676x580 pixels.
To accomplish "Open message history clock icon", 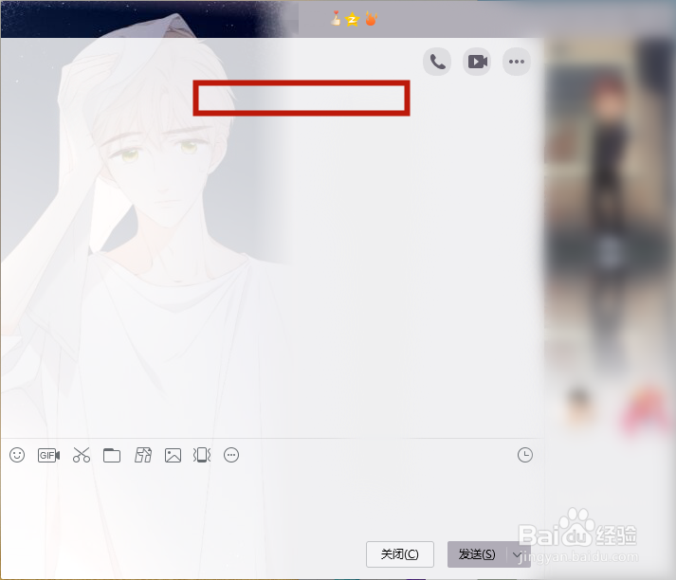I will 525,455.
